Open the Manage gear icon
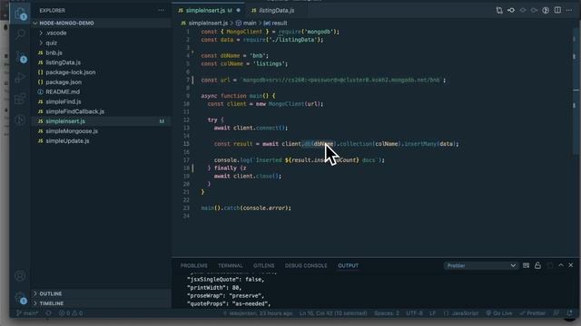 [20, 298]
